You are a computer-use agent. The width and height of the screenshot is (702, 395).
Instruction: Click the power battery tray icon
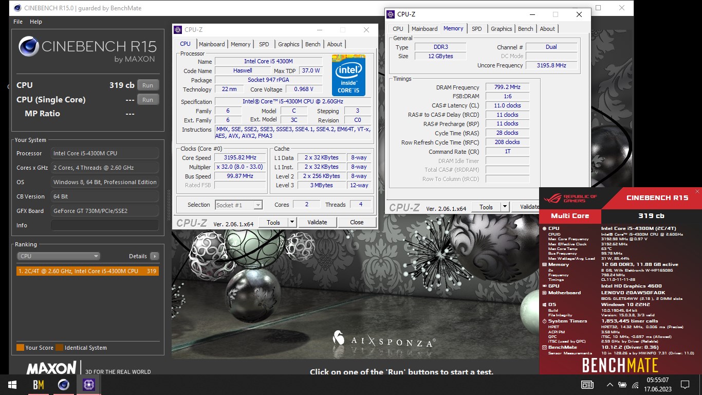click(622, 385)
